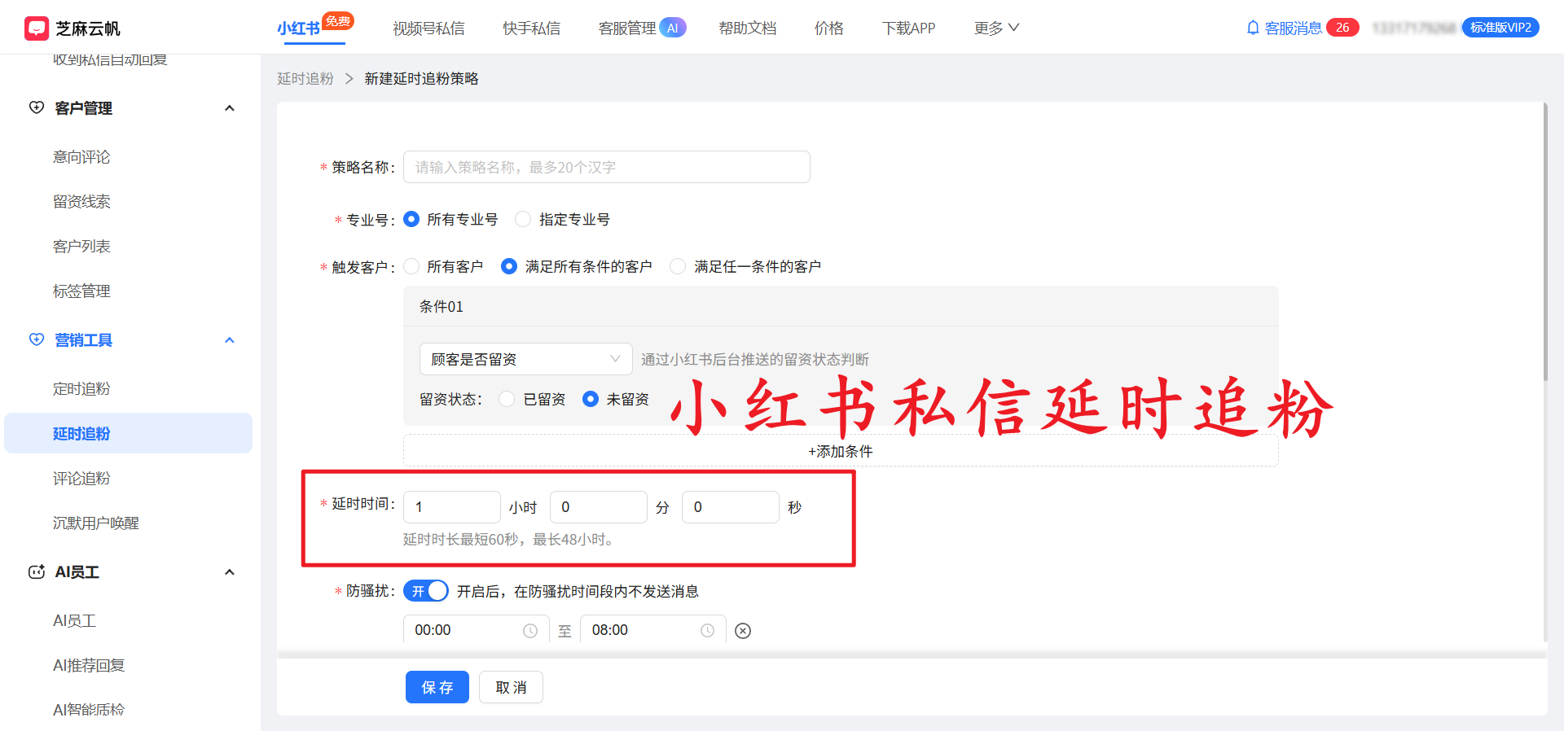Open the AI员工 sub-item in the sidebar
Viewport: 1564px width, 731px height.
tap(75, 620)
